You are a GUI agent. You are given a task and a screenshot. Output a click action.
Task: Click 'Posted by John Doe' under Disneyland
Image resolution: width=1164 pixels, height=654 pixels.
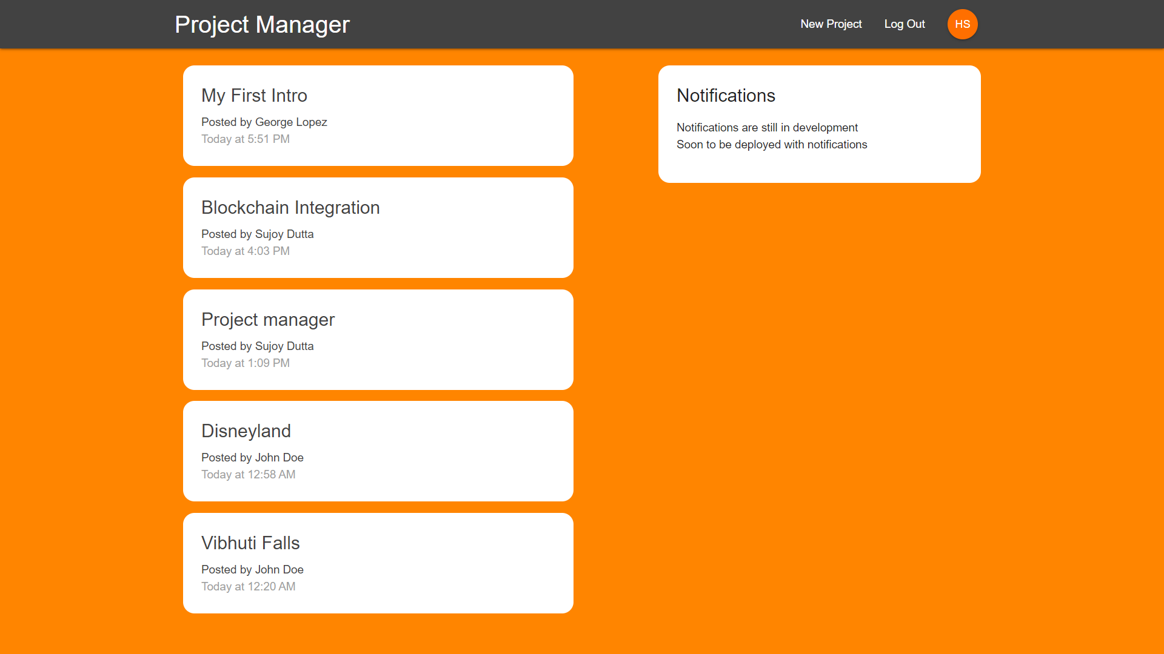252,458
